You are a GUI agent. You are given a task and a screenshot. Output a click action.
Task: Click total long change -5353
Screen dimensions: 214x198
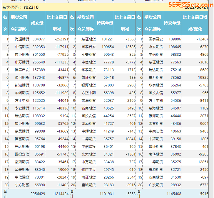click(x=131, y=194)
